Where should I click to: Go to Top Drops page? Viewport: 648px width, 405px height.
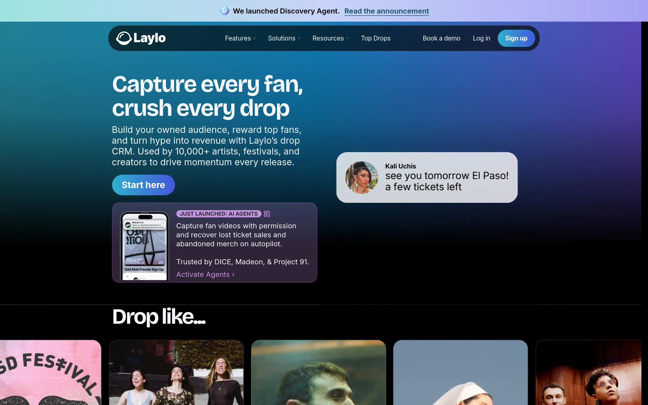[x=376, y=38]
